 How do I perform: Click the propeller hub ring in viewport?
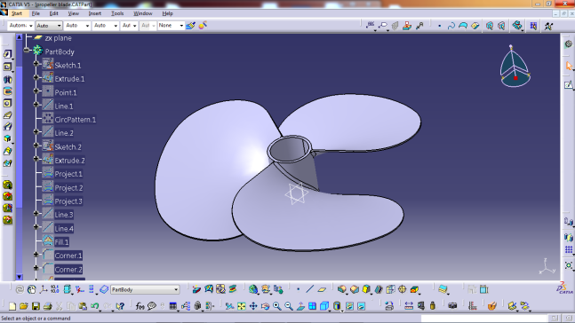click(x=290, y=149)
